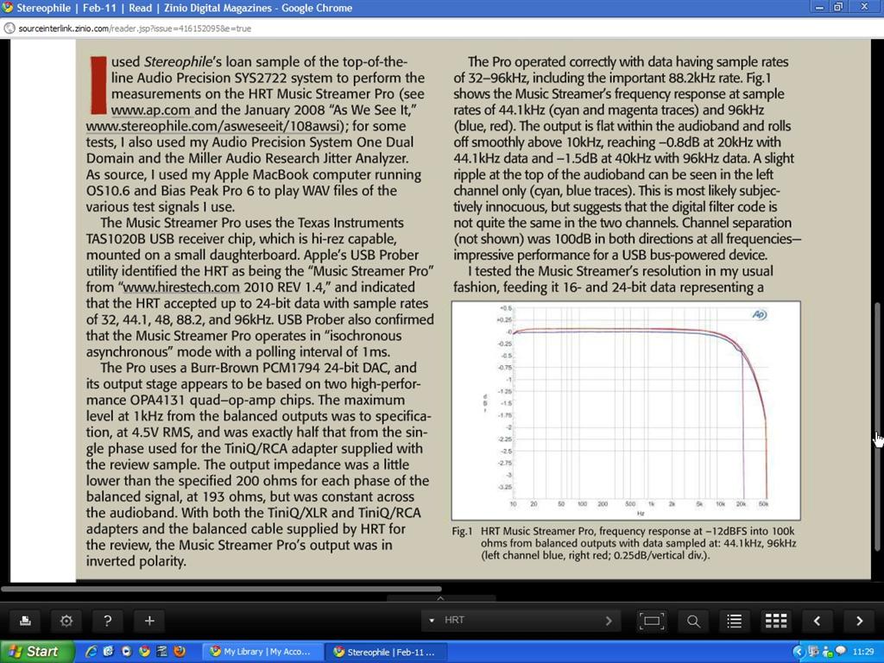Click the print icon in reader toolbar

[25, 621]
